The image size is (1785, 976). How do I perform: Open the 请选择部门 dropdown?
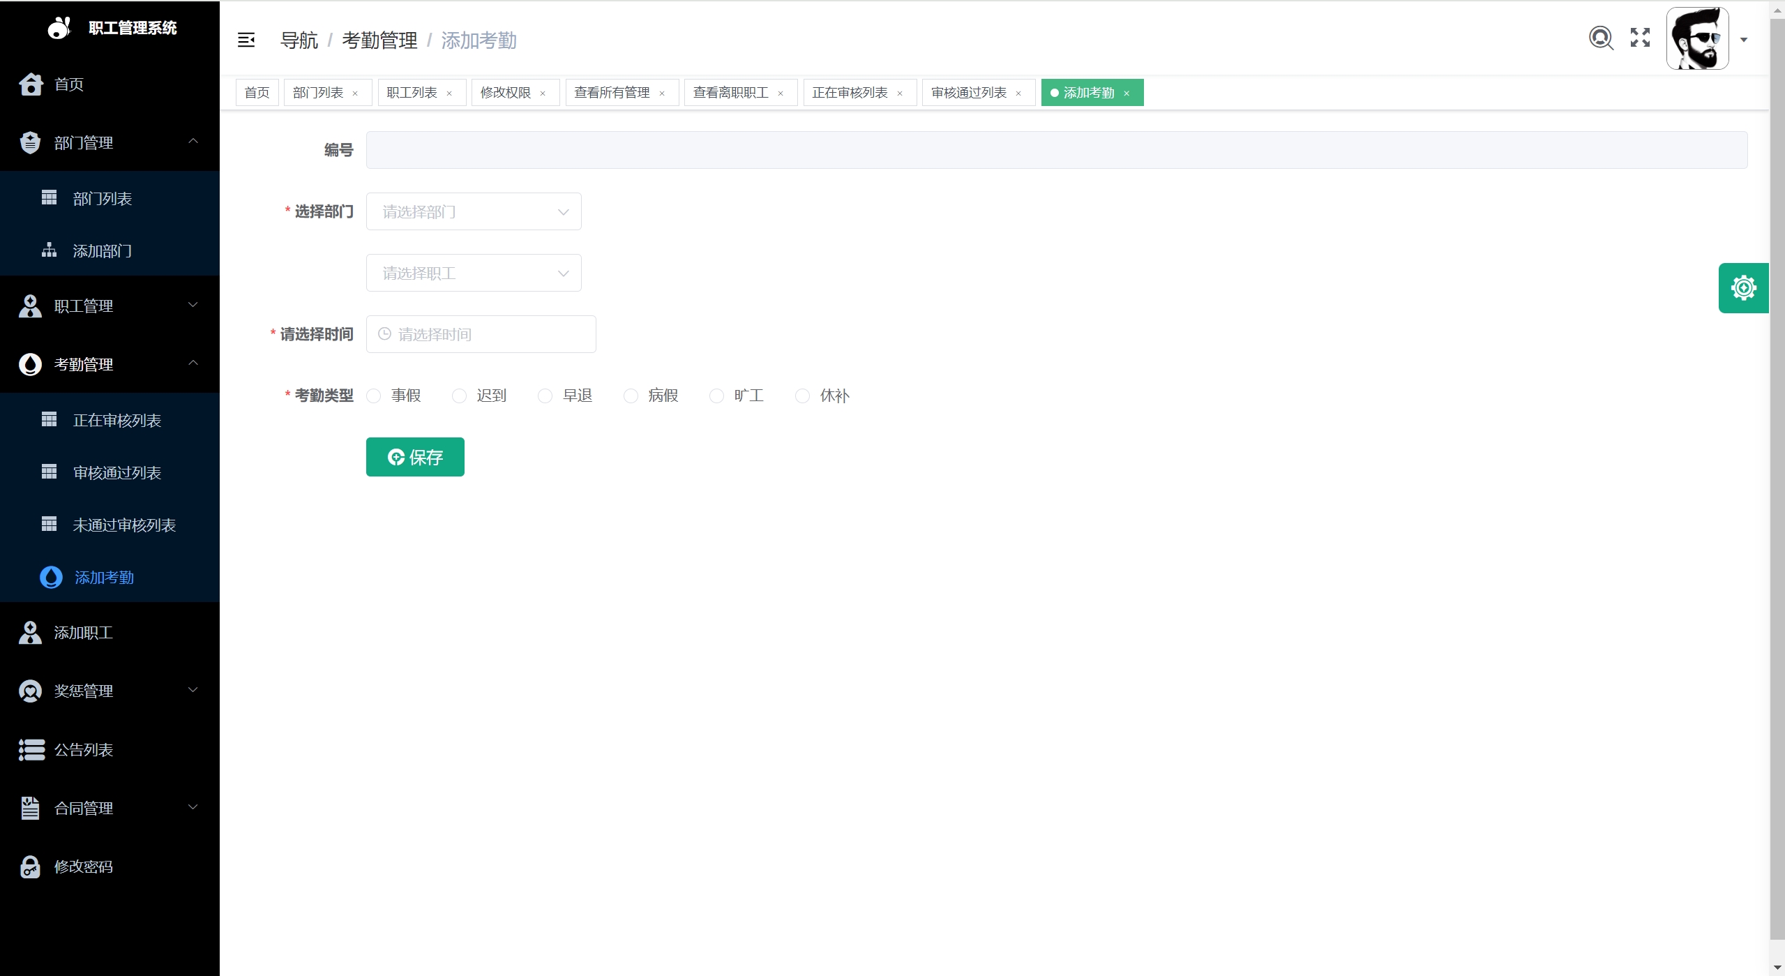pos(474,211)
